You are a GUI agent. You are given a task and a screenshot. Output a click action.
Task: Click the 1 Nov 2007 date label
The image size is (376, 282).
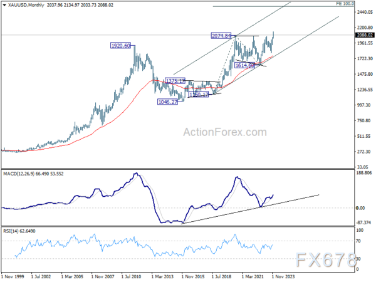(x=103, y=277)
